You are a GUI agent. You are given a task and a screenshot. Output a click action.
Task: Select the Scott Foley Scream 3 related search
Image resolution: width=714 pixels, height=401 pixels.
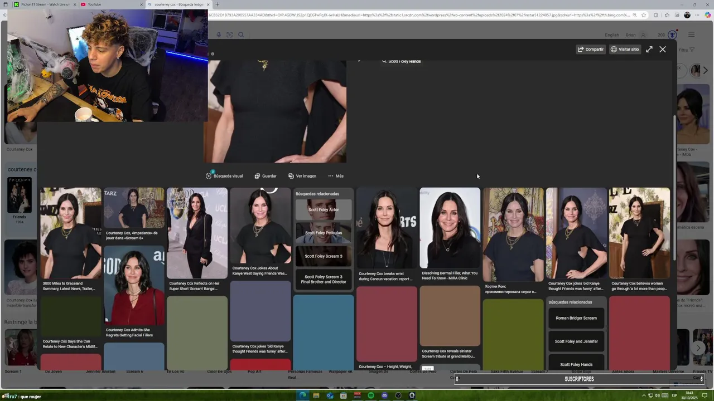coord(324,256)
